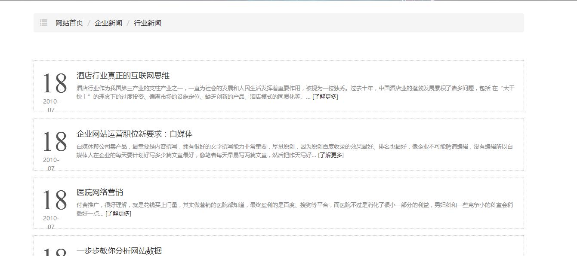Click the large 18 date beside 医院网络营销
577x256 pixels.
tap(55, 200)
